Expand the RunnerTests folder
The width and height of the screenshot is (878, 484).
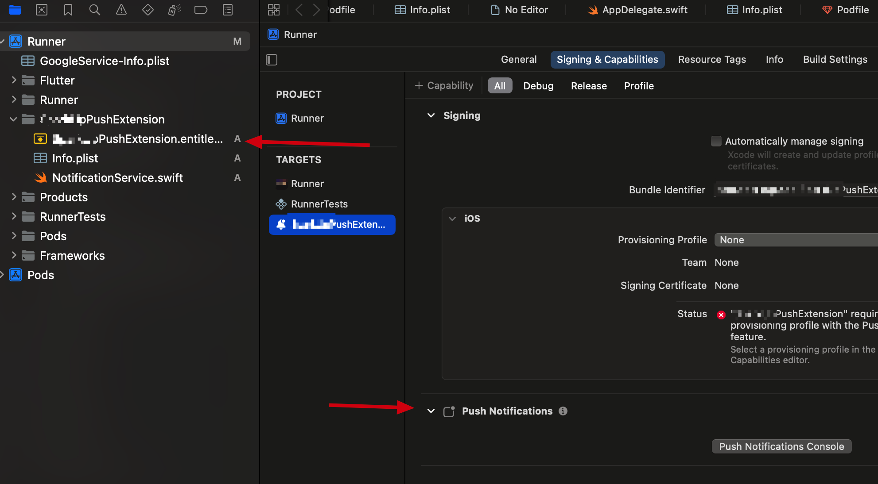tap(14, 216)
